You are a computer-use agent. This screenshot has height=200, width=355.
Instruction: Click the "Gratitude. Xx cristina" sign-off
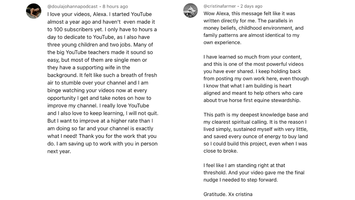228,194
